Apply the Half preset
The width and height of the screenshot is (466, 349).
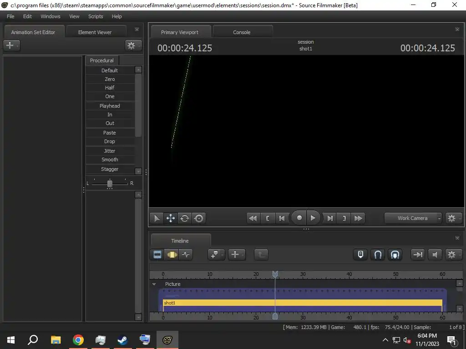click(x=110, y=88)
